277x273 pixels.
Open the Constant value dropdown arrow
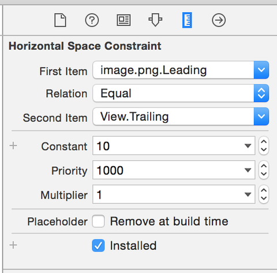[248, 146]
